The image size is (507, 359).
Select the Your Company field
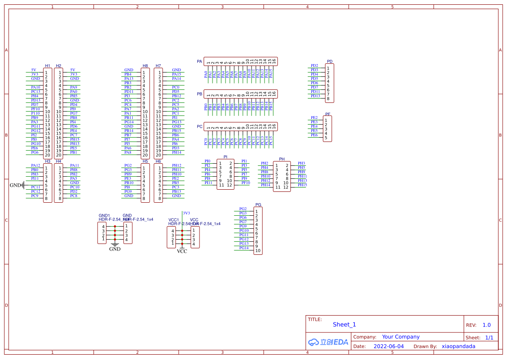click(401, 337)
